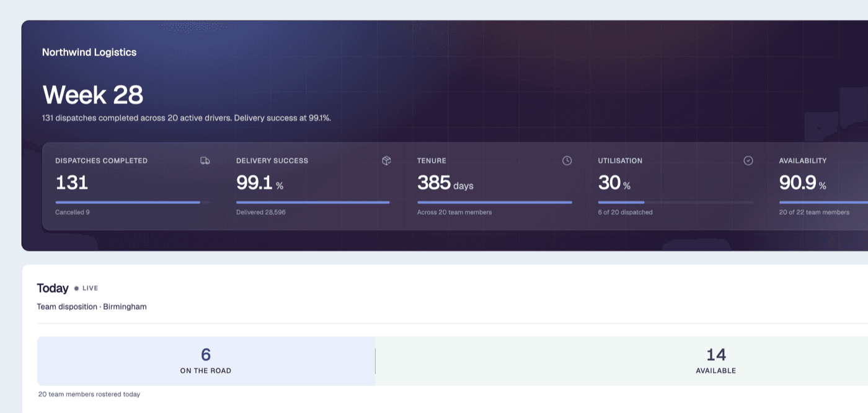Select the Available segment showing 14
This screenshot has height=413, width=868.
pos(622,361)
